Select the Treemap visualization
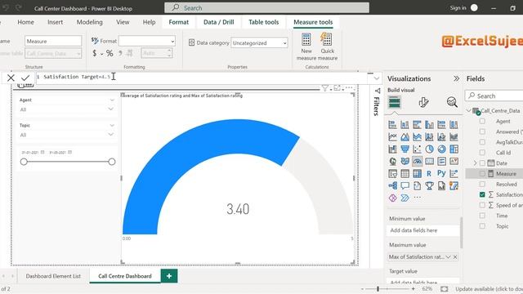This screenshot has width=523, height=294. click(454, 149)
